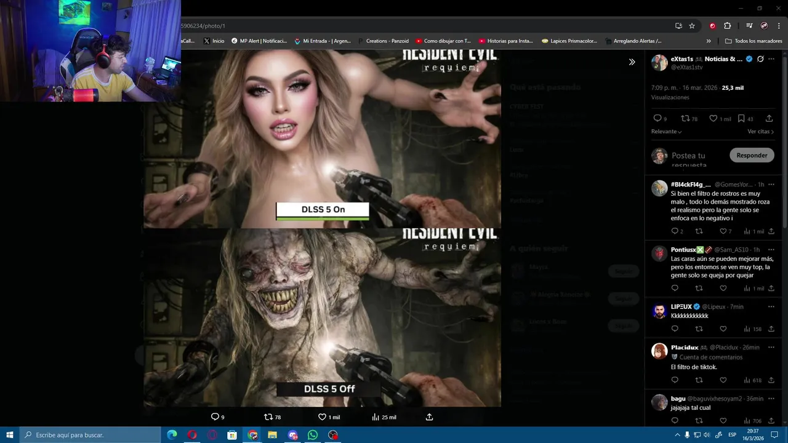Repost the LIPEUX comment
Viewport: 788px width, 443px height.
699,329
